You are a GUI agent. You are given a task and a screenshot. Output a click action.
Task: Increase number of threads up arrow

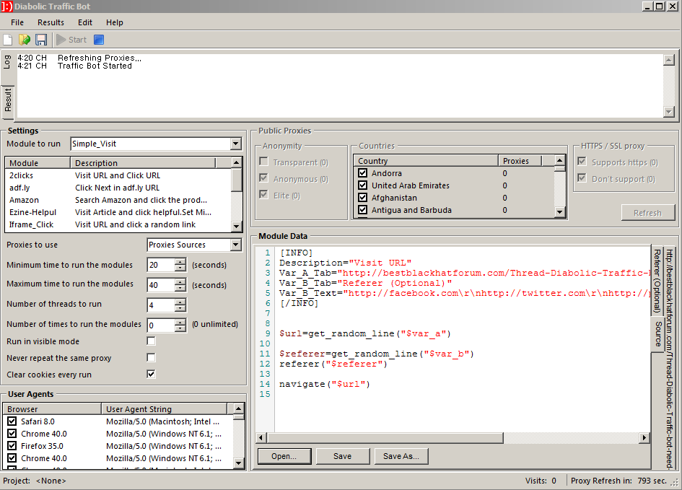point(180,302)
